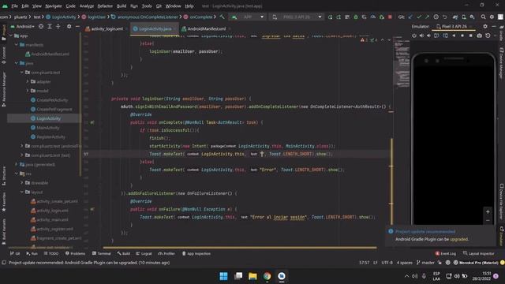Collapse the manifests folder

tap(17, 45)
